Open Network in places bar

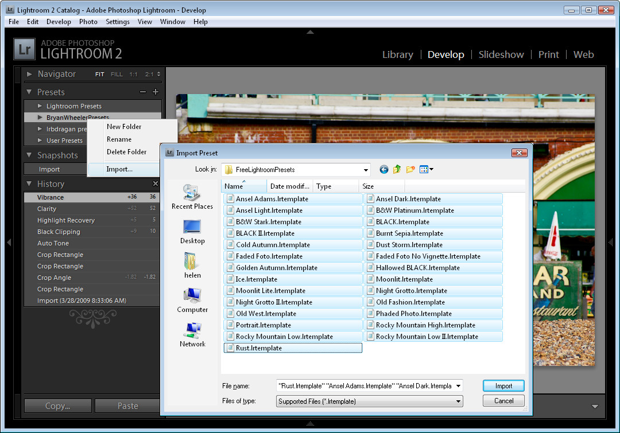pyautogui.click(x=192, y=335)
